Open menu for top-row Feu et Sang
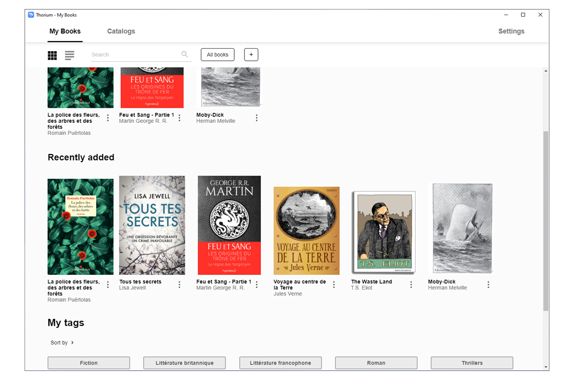The width and height of the screenshot is (574, 380). coord(180,118)
